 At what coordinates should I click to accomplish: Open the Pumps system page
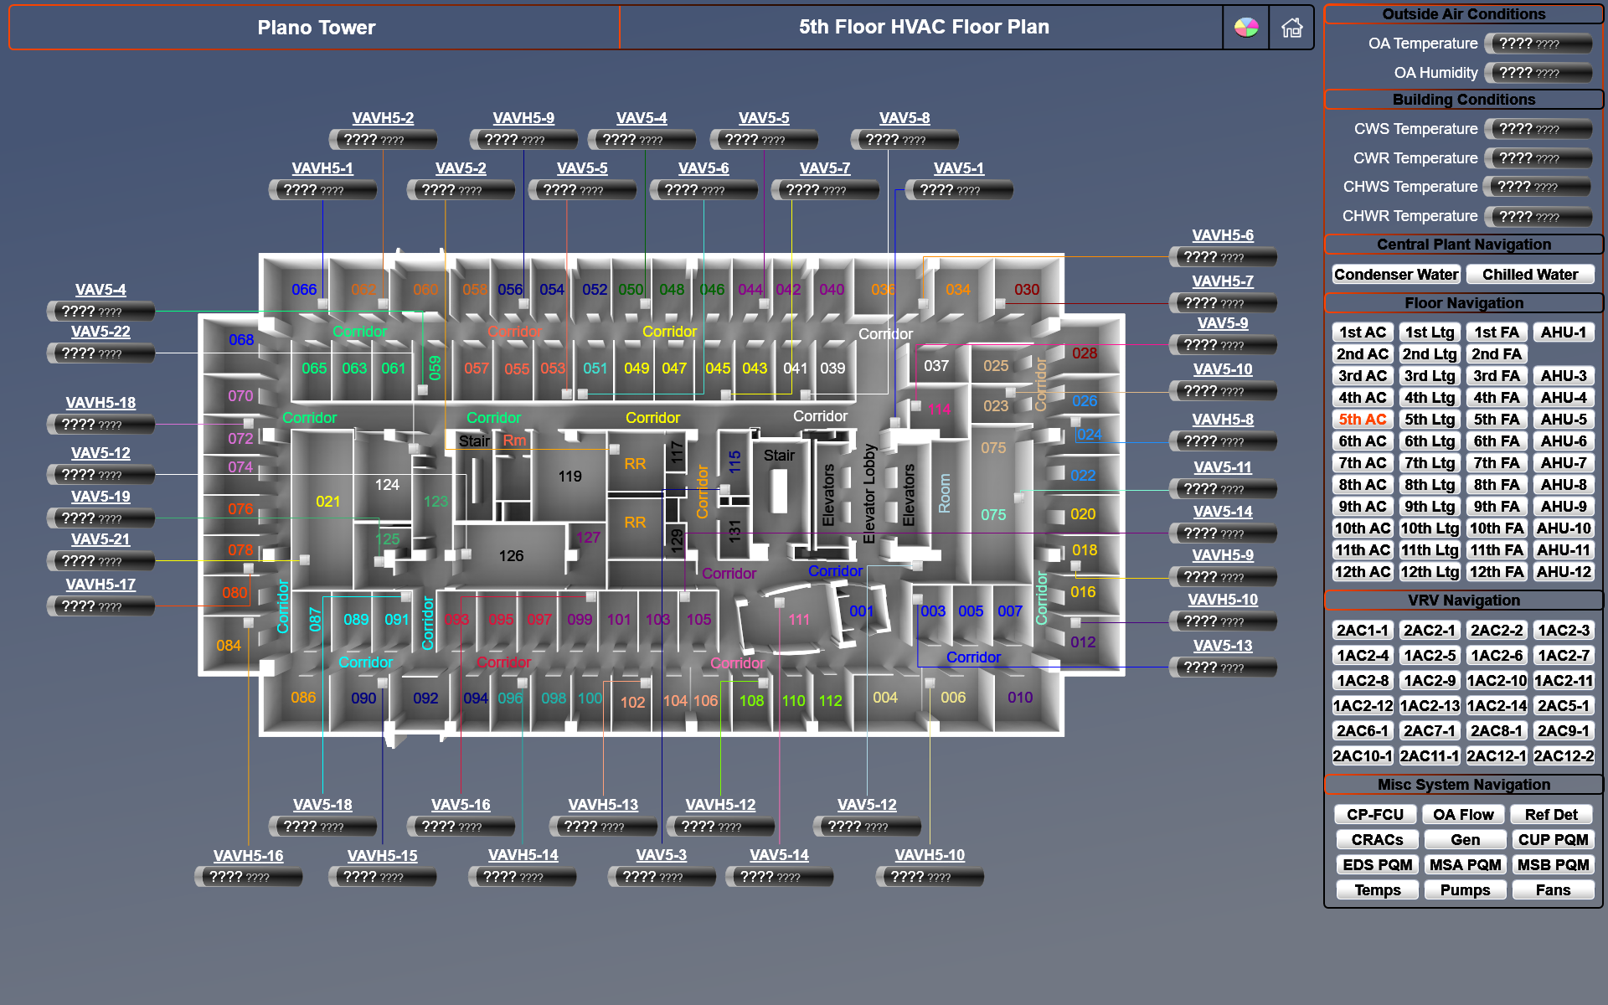tap(1465, 889)
